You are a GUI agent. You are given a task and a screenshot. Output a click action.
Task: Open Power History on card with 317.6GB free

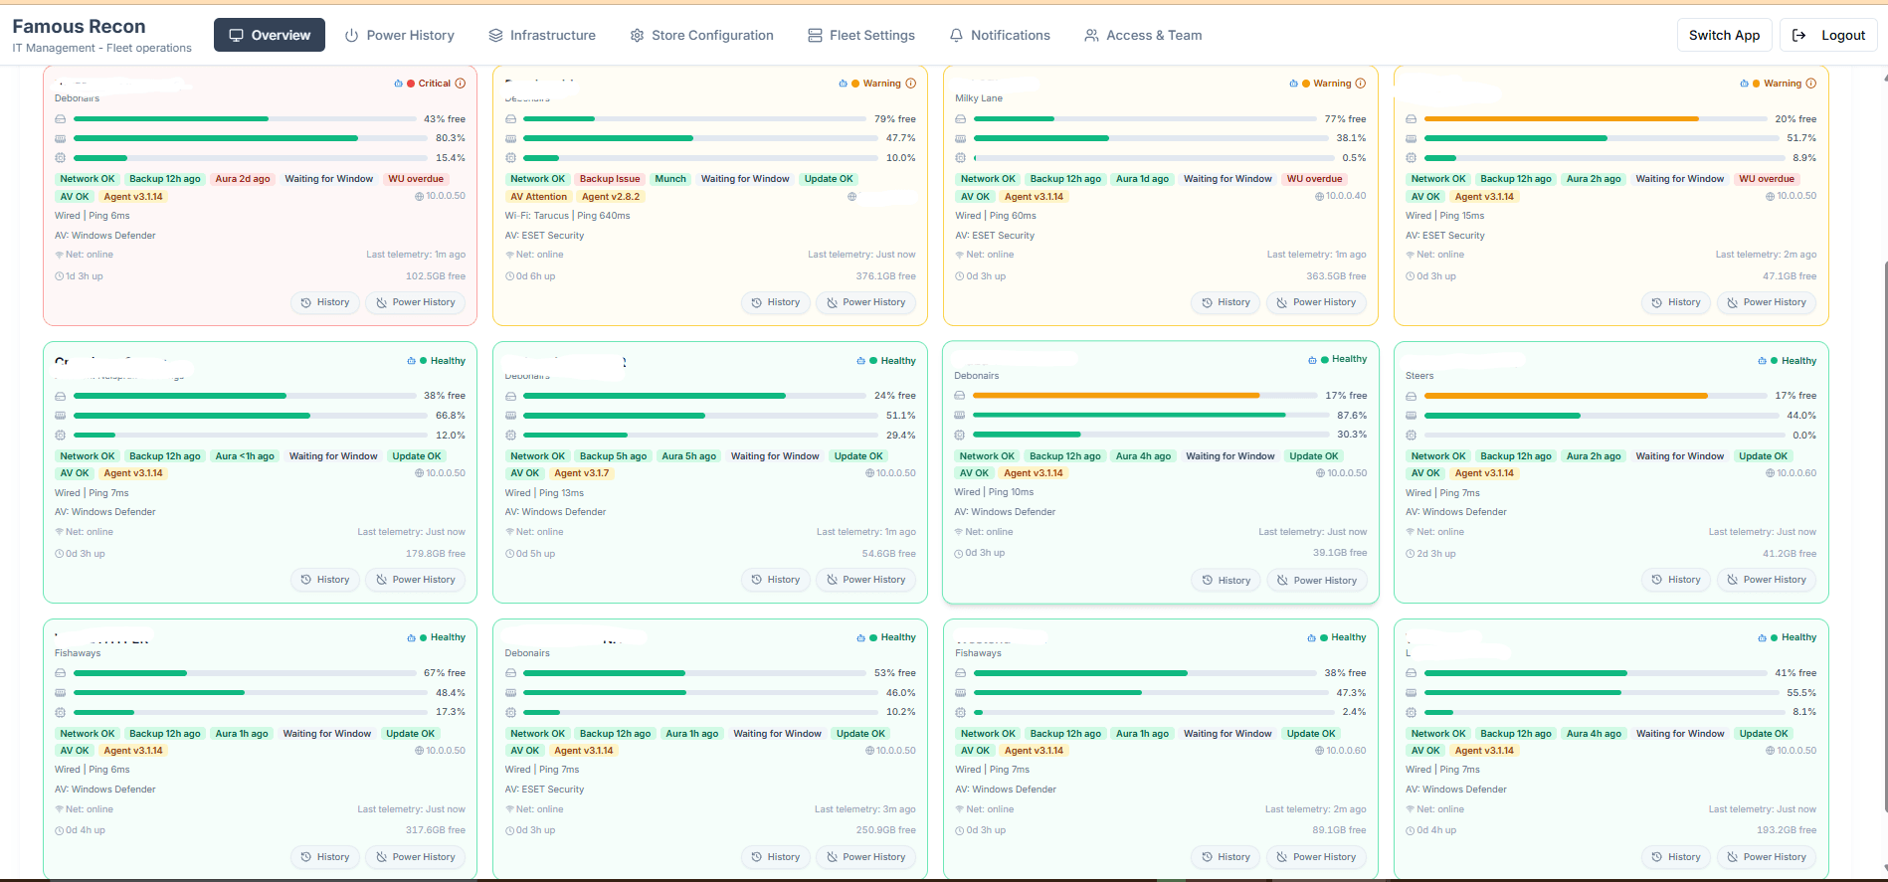(415, 857)
